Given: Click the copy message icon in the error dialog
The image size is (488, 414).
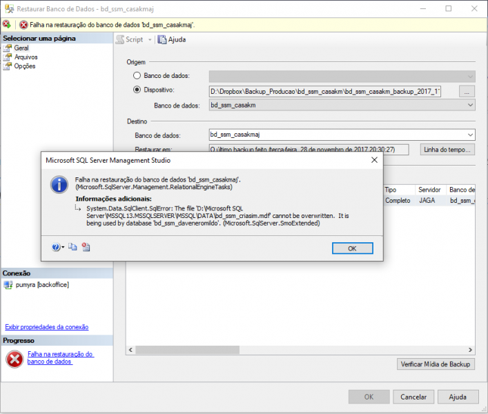Looking at the screenshot, I should click(x=73, y=247).
